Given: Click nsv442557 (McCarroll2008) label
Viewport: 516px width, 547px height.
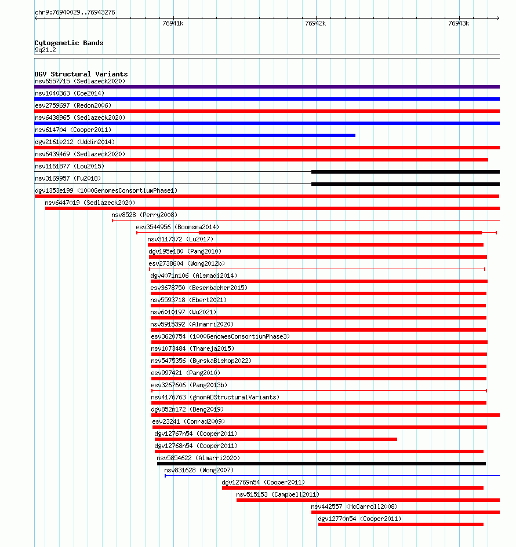Looking at the screenshot, I should (x=354, y=507).
